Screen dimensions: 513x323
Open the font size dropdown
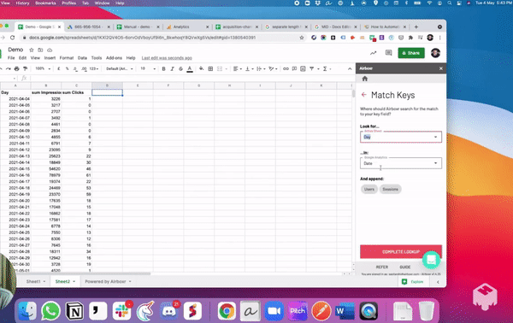click(148, 68)
